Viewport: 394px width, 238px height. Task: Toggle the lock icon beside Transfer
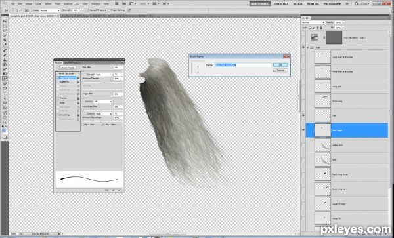point(78,98)
